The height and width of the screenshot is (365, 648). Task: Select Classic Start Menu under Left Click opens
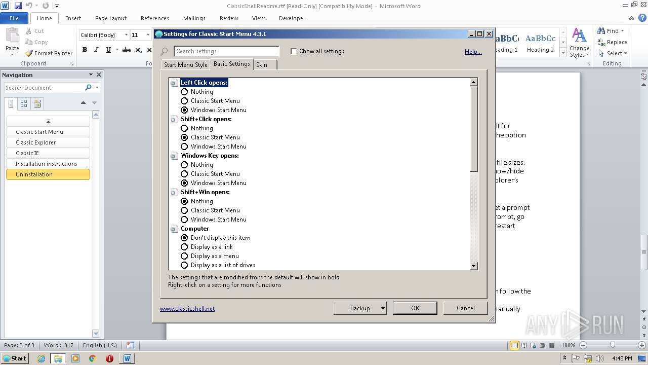click(x=184, y=101)
